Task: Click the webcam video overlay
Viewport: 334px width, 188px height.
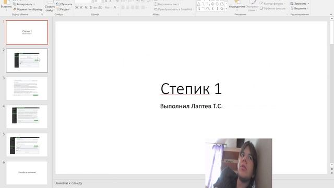Action: click(238, 163)
